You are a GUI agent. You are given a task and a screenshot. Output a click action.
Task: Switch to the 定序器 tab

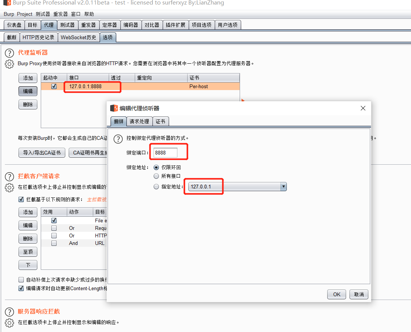[x=109, y=25]
